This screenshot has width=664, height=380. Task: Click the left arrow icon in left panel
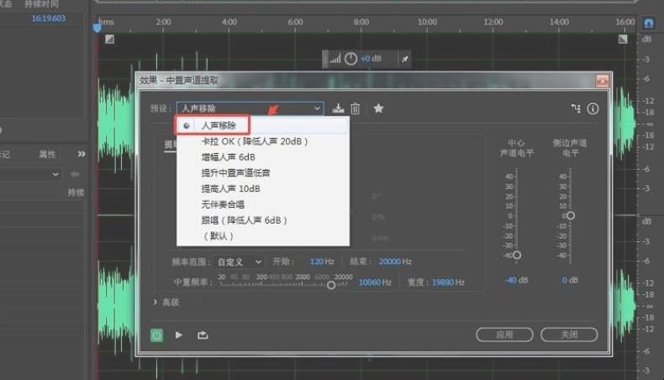(75, 174)
